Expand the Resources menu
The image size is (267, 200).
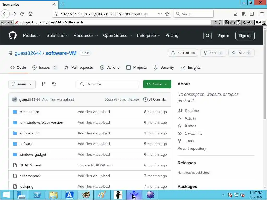(86, 35)
